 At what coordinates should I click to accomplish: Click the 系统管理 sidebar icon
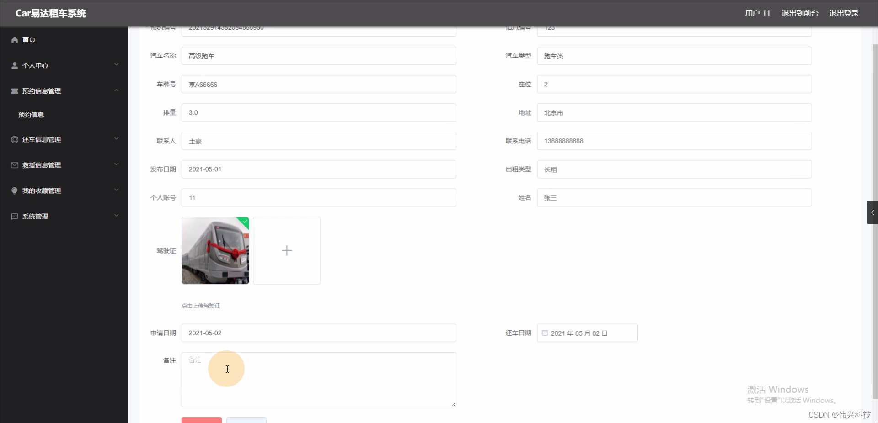(14, 217)
